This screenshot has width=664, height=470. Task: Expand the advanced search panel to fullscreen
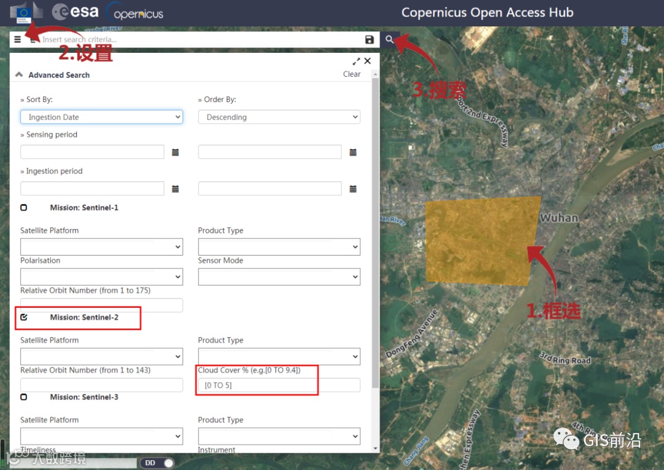point(356,61)
